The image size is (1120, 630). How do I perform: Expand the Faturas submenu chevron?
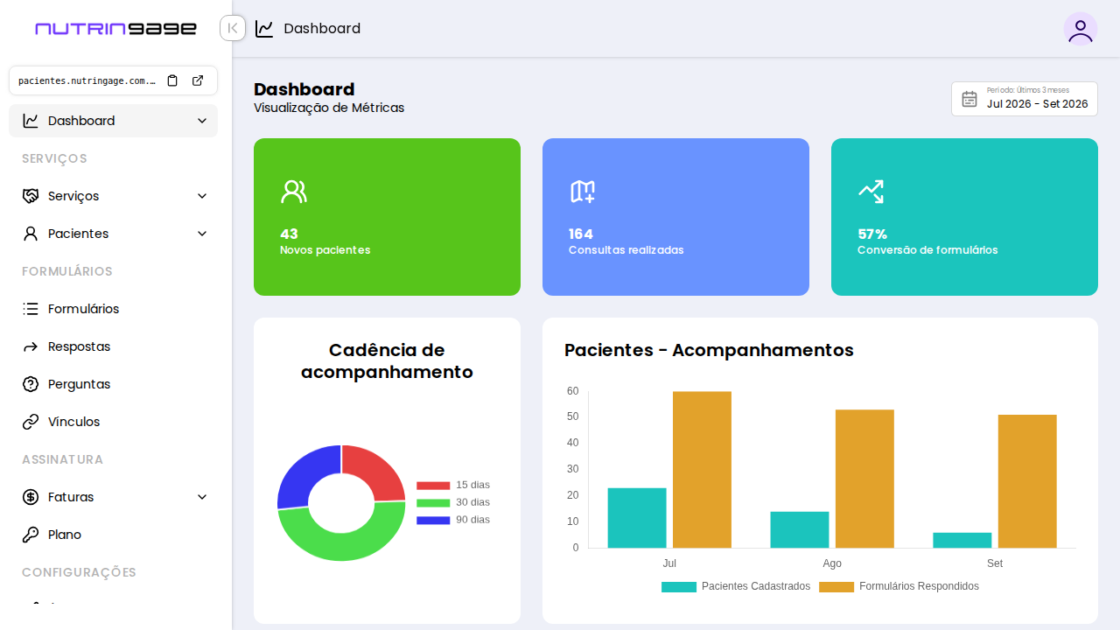[202, 497]
